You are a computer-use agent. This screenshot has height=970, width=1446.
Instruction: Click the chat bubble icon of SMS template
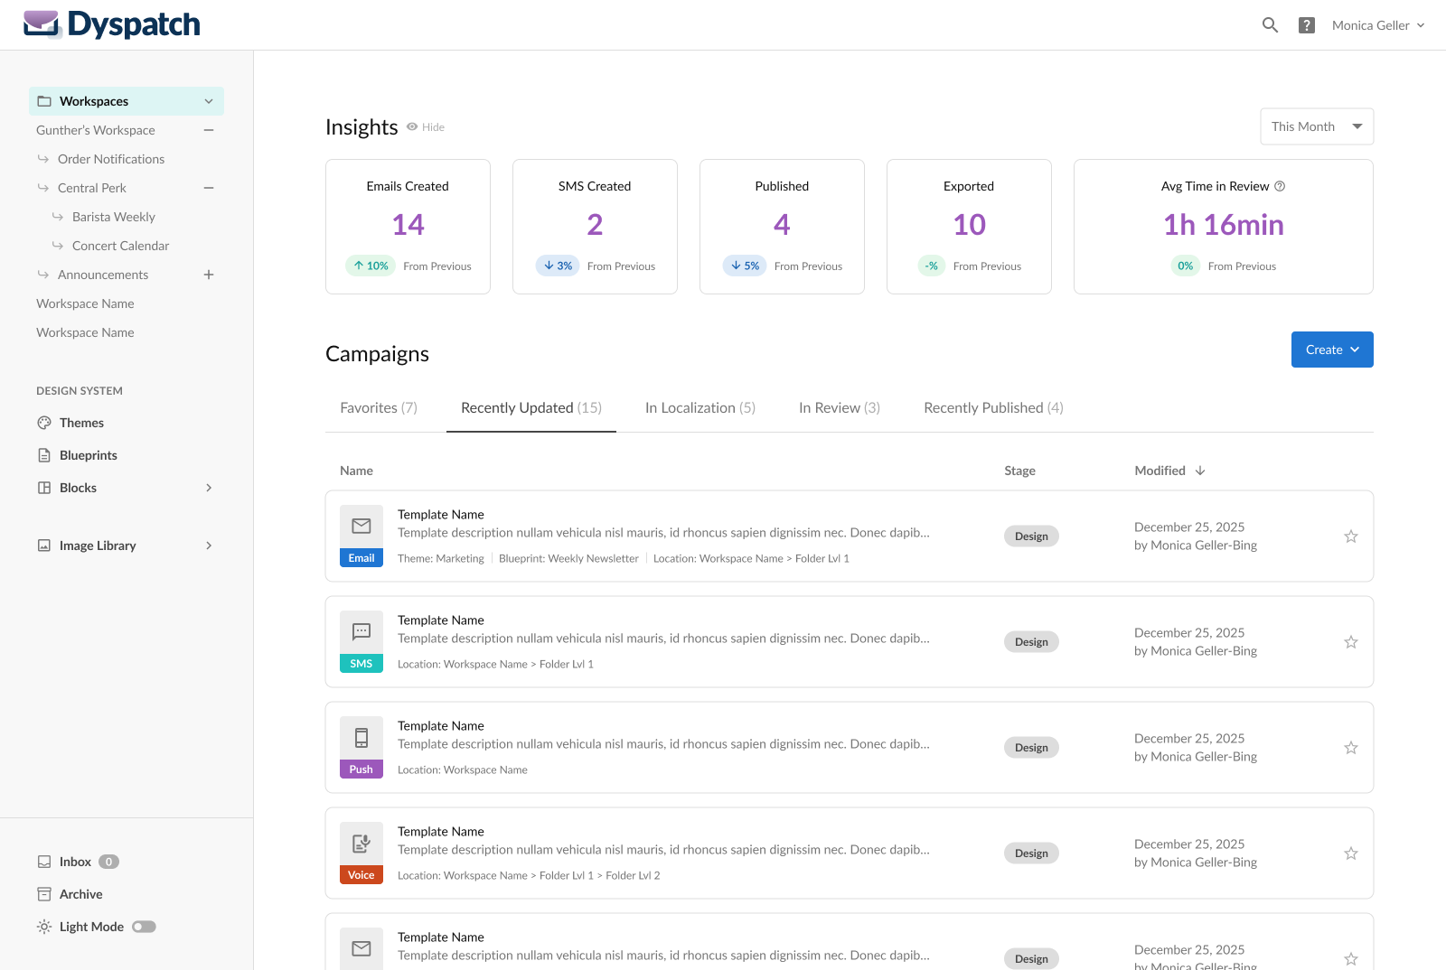pos(361,631)
